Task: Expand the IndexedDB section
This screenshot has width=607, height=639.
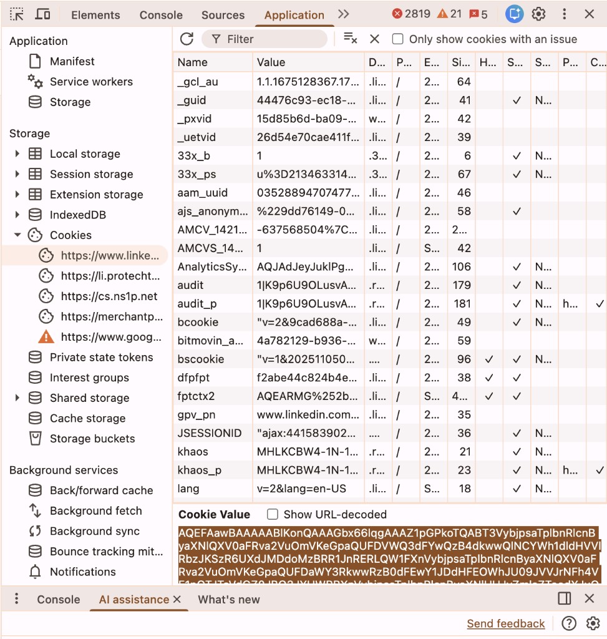Action: pos(17,215)
